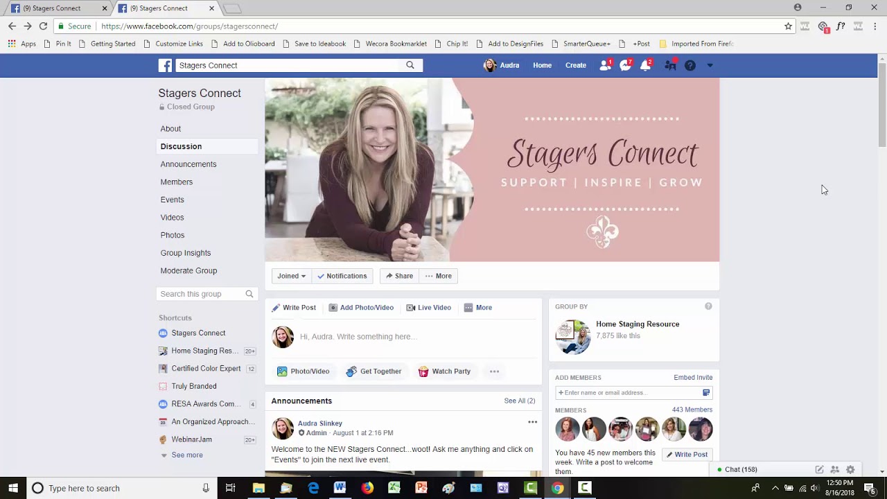Image resolution: width=887 pixels, height=499 pixels.
Task: Open Truly Branded shortcut
Action: [194, 387]
